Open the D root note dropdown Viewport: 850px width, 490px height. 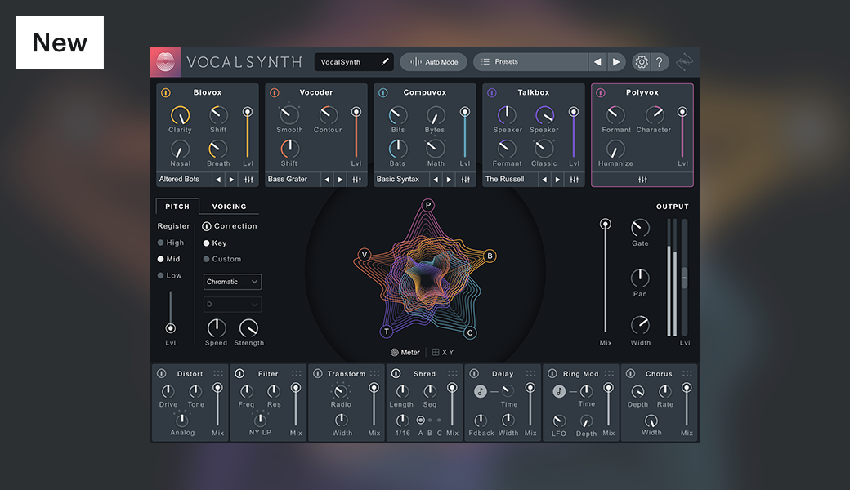[233, 305]
